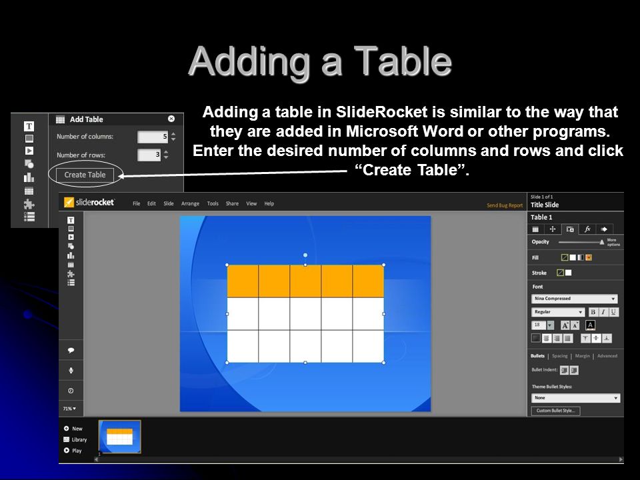
Task: Open the Edit menu
Action: (x=151, y=204)
